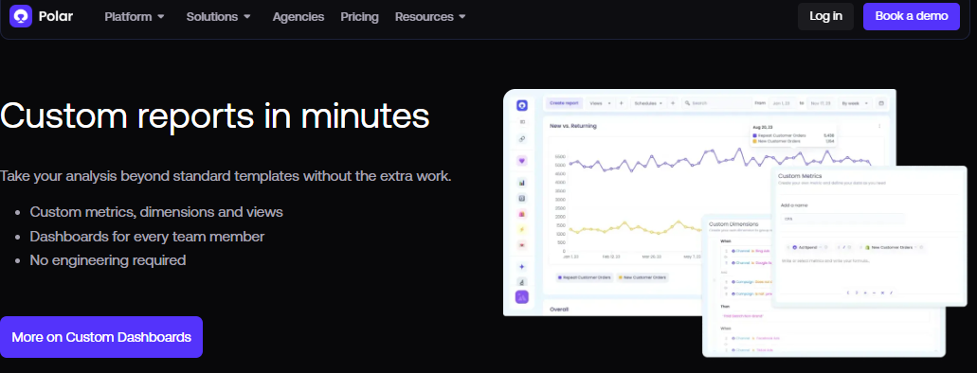The width and height of the screenshot is (977, 373).
Task: Click the Custom Metrics panel title
Action: (800, 176)
